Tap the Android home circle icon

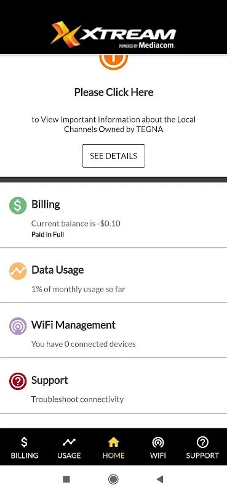[x=113, y=479]
